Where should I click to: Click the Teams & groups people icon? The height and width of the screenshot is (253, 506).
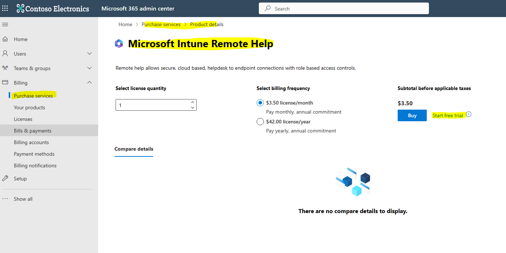[5, 68]
